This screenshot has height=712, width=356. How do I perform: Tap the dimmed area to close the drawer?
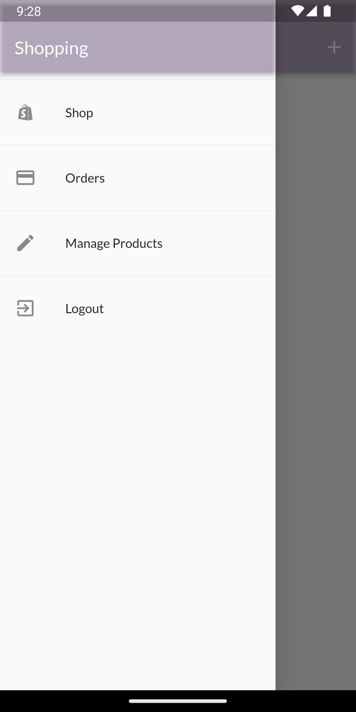click(x=316, y=396)
